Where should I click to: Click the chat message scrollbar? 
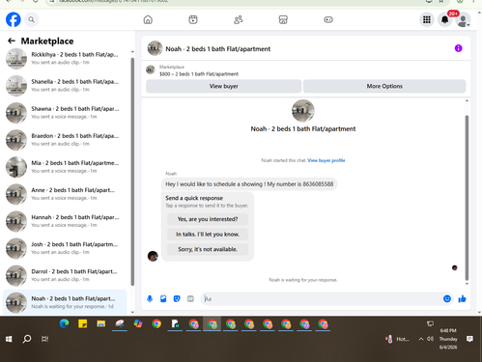point(467,198)
